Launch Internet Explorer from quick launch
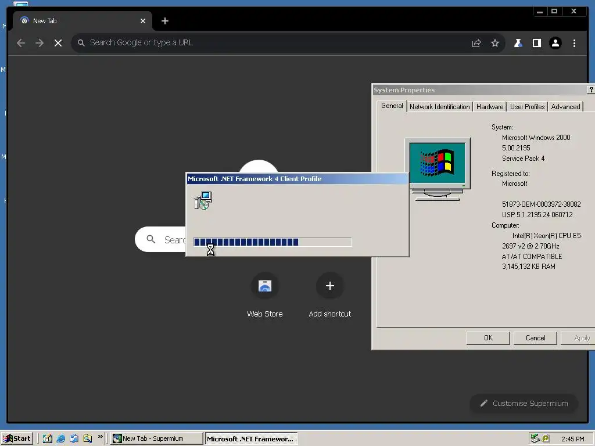The width and height of the screenshot is (595, 446). pos(60,438)
